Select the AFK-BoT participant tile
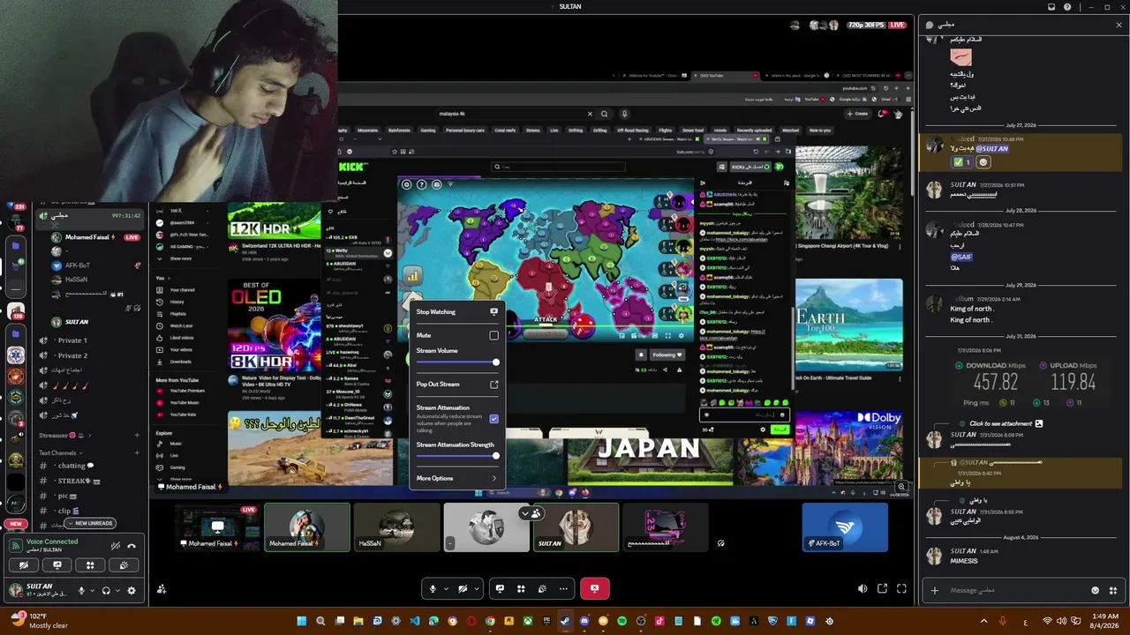Viewport: 1130px width, 635px height. (x=845, y=527)
